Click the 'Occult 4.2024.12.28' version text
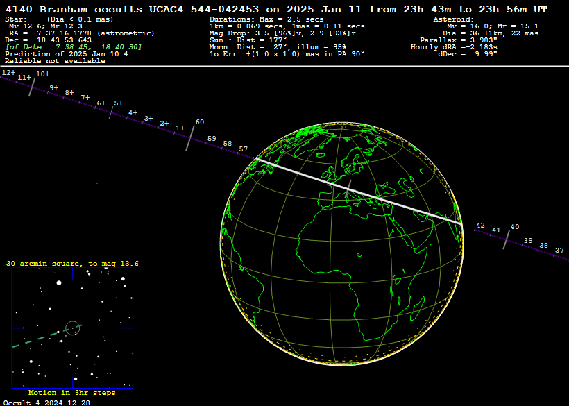 coord(46,403)
